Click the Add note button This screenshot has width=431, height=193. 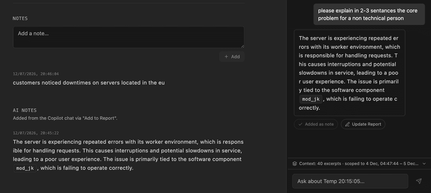(x=232, y=57)
